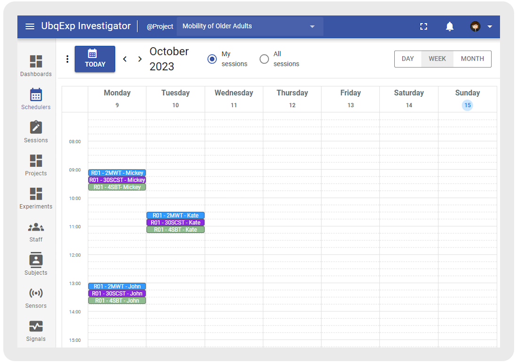Open the R01 - 30SCST - Mickey session

pos(117,180)
